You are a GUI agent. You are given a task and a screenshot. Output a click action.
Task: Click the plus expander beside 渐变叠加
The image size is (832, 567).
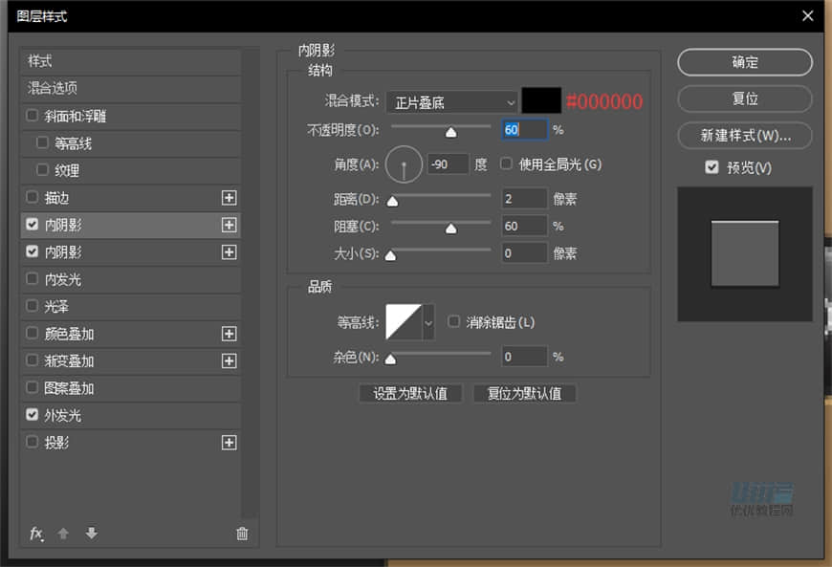[230, 360]
